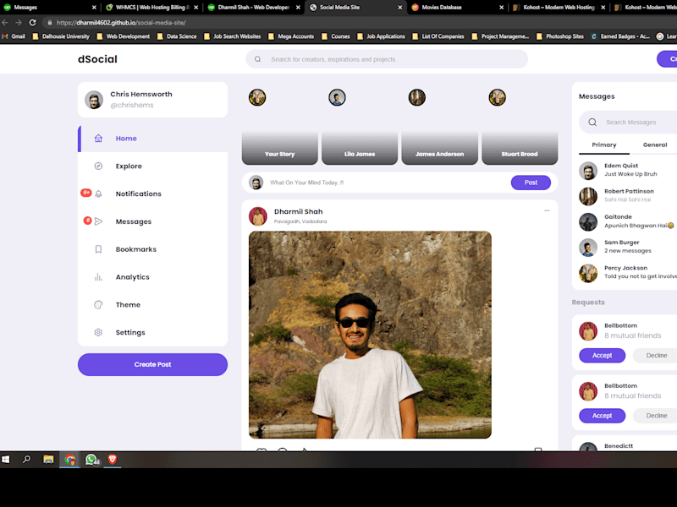Click the Bookmarks icon in sidebar
The width and height of the screenshot is (677, 507).
(98, 249)
